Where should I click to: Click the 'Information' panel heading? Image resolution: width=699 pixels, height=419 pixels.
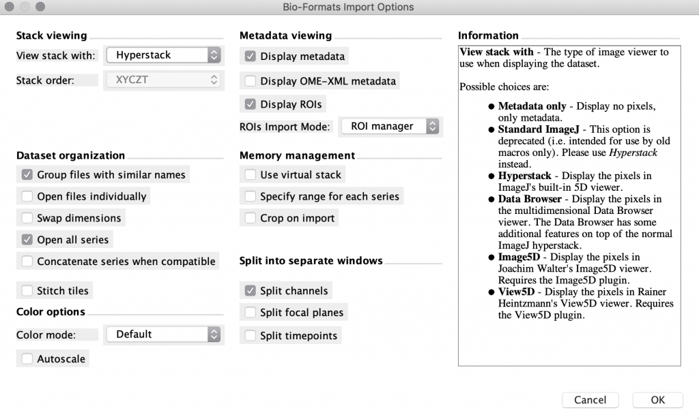(488, 35)
